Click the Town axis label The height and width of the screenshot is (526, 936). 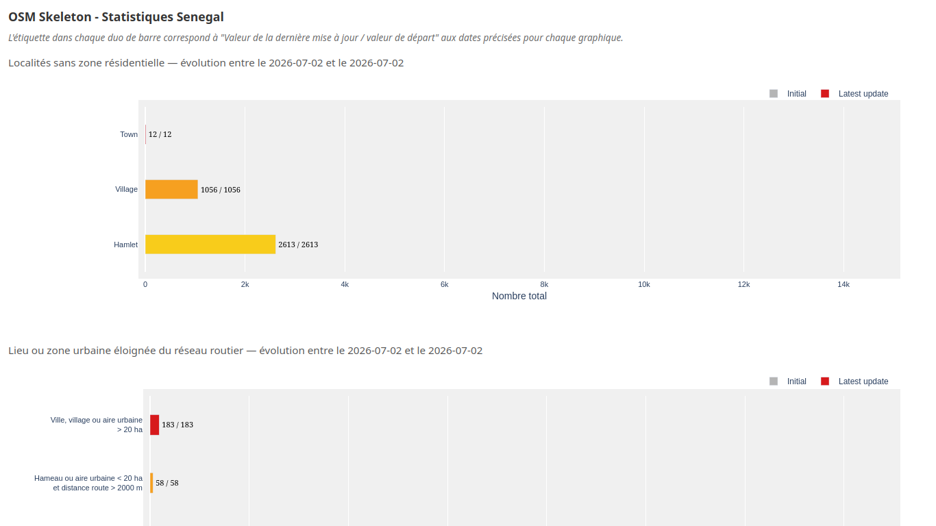(129, 134)
